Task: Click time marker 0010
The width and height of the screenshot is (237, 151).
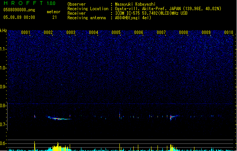Action: click(x=229, y=32)
